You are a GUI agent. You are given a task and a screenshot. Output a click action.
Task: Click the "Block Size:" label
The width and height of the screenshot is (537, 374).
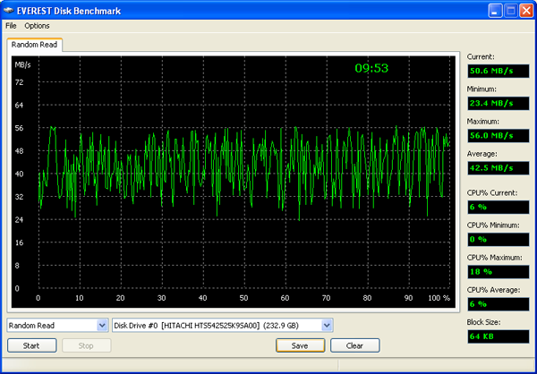(483, 322)
